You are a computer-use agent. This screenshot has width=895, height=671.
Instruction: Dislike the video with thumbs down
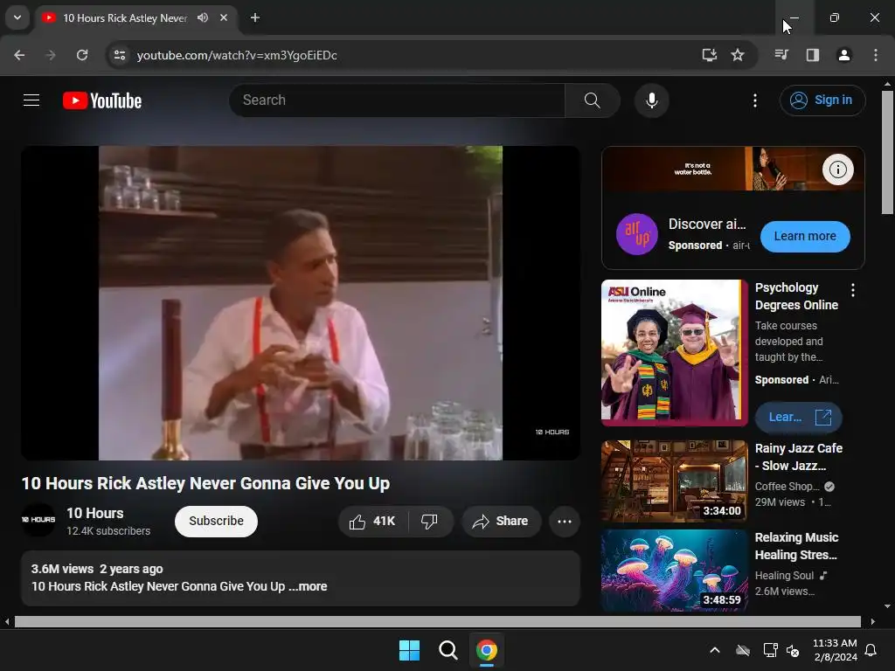[430, 521]
